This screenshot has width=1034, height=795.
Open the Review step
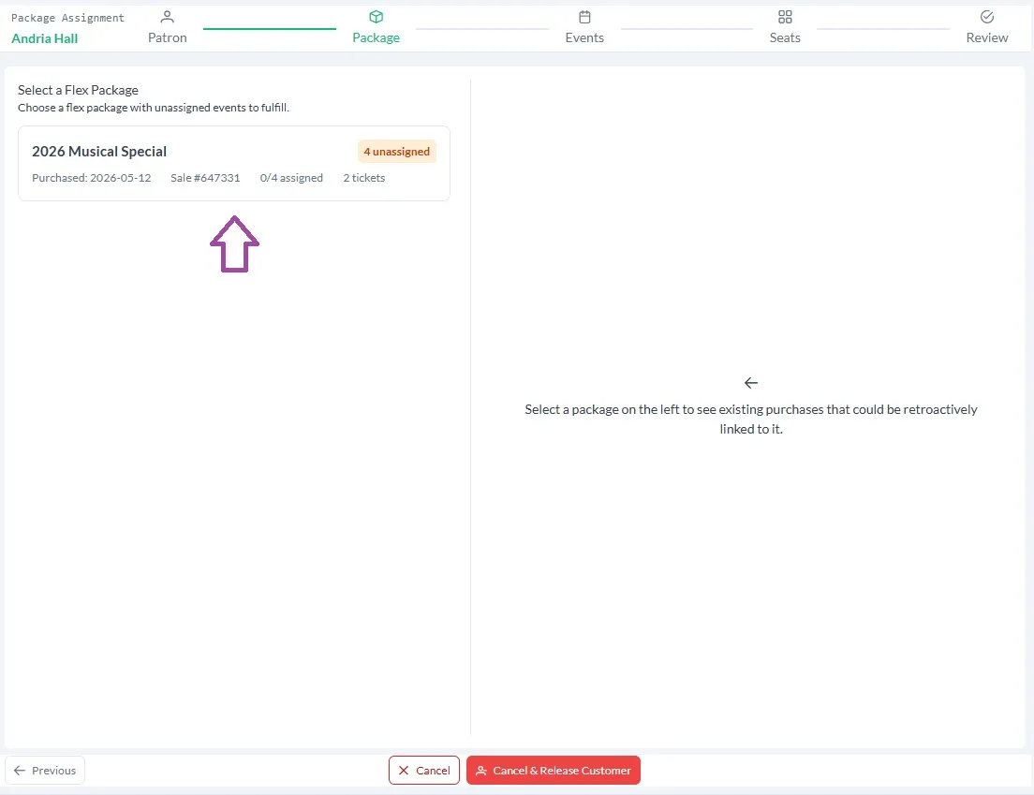tap(986, 37)
